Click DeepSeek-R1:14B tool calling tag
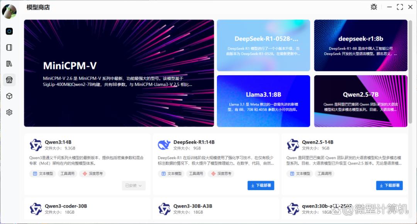The image size is (417, 224). [196, 173]
